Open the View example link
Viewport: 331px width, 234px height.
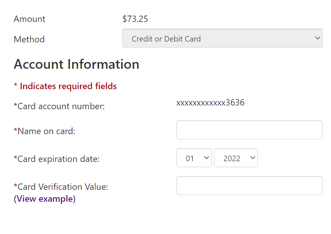pos(45,199)
